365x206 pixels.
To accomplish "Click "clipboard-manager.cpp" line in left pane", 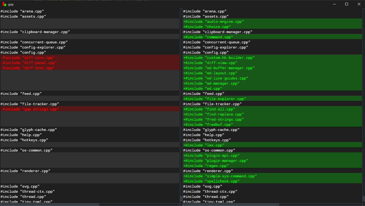I will (x=35, y=32).
